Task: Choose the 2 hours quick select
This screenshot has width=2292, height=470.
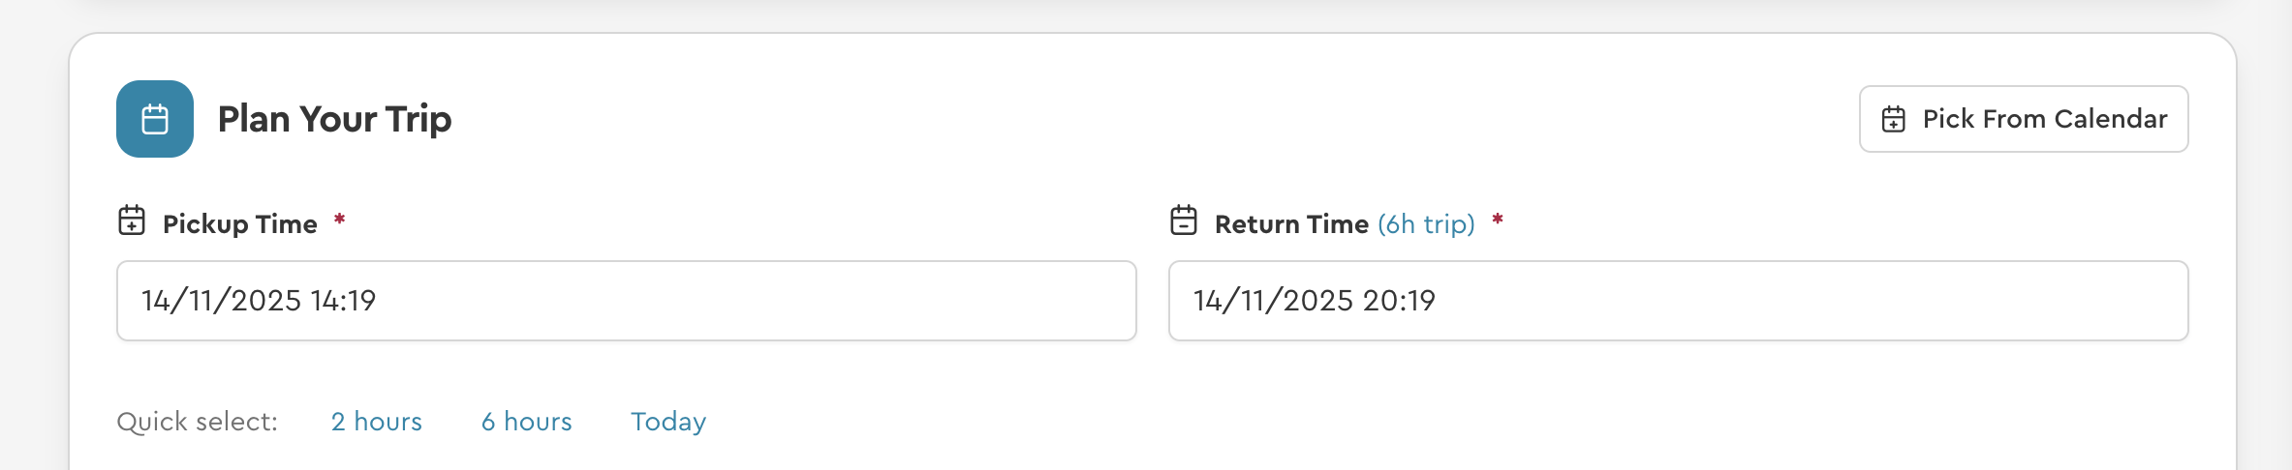Action: (x=377, y=422)
